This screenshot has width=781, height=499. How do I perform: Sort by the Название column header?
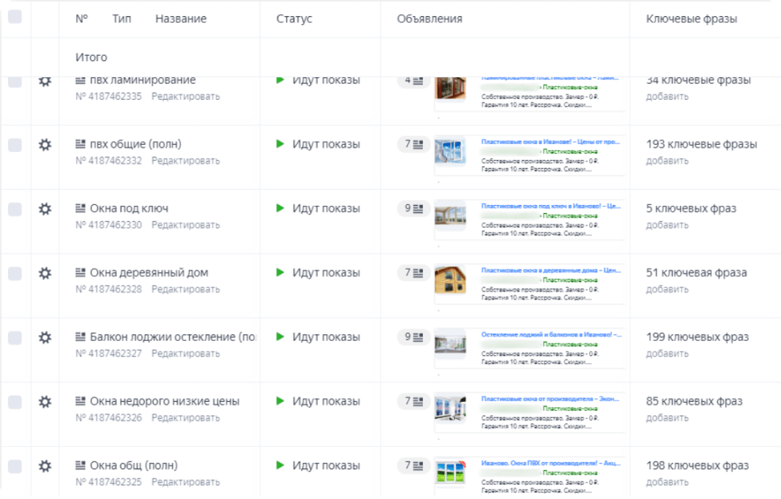[x=181, y=19]
